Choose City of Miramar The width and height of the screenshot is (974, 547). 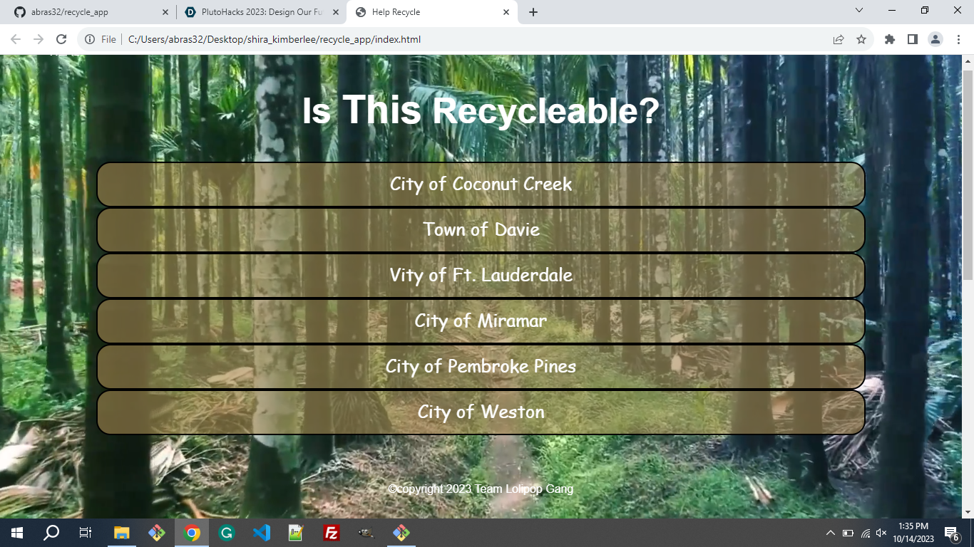[481, 321]
